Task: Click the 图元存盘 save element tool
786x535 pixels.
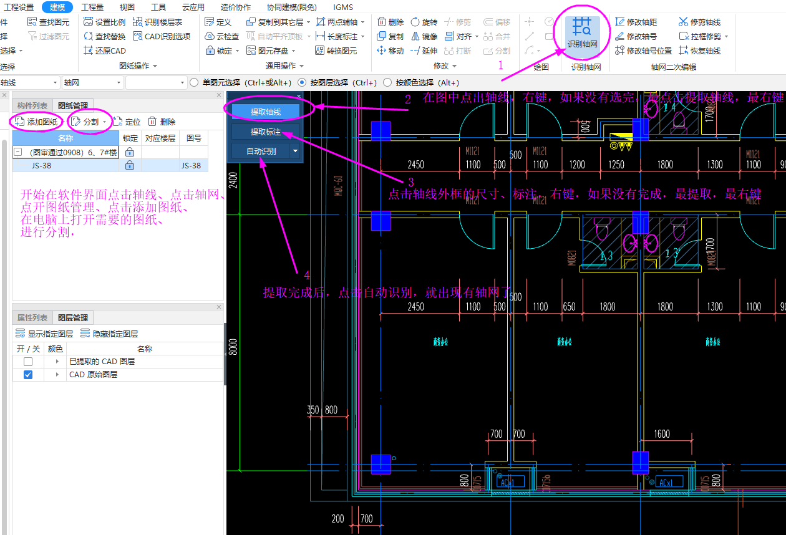Action: [x=268, y=51]
